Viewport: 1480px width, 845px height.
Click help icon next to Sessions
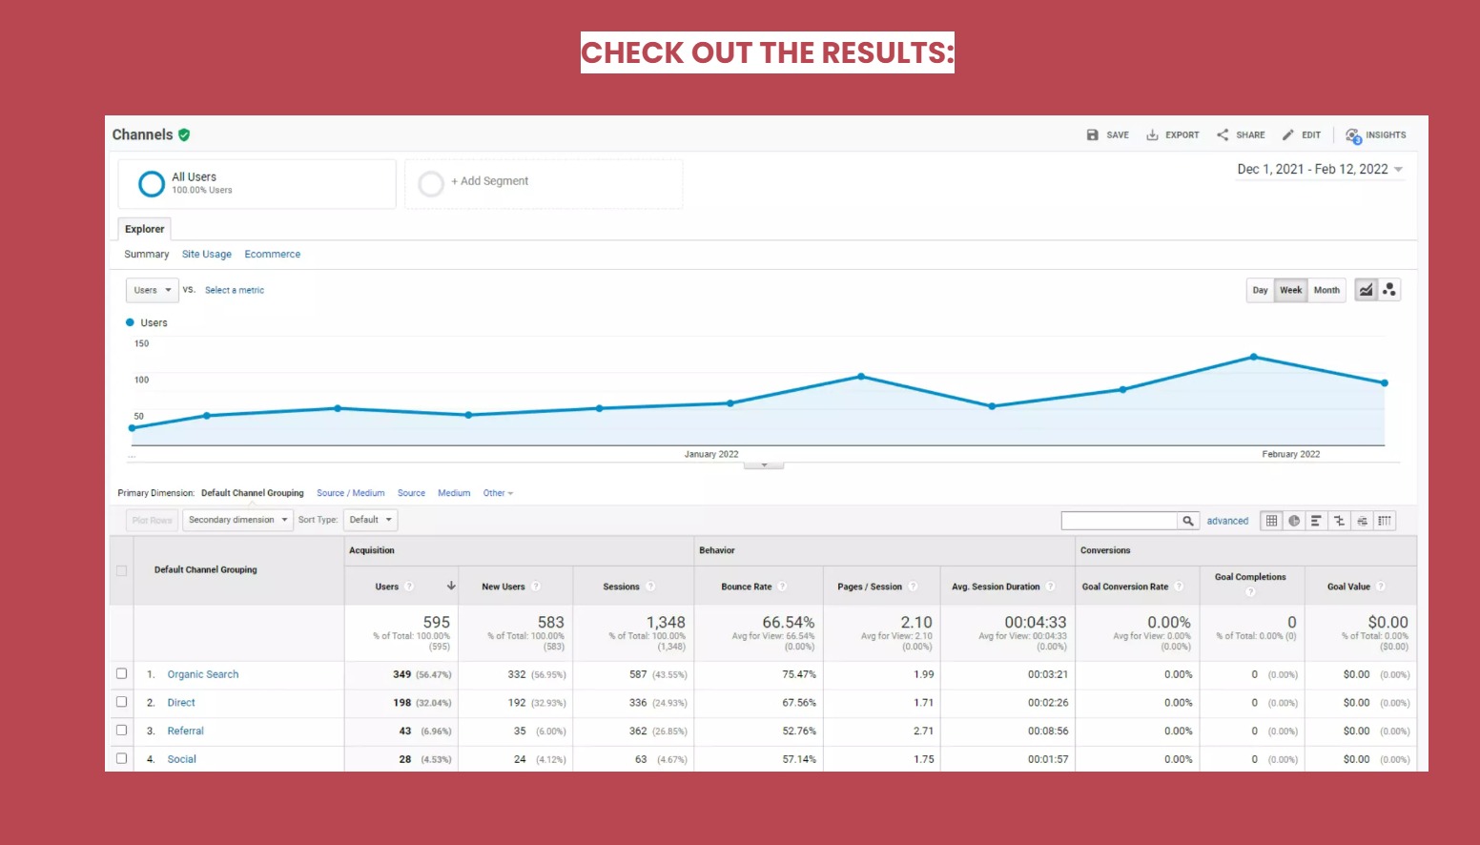pos(650,587)
